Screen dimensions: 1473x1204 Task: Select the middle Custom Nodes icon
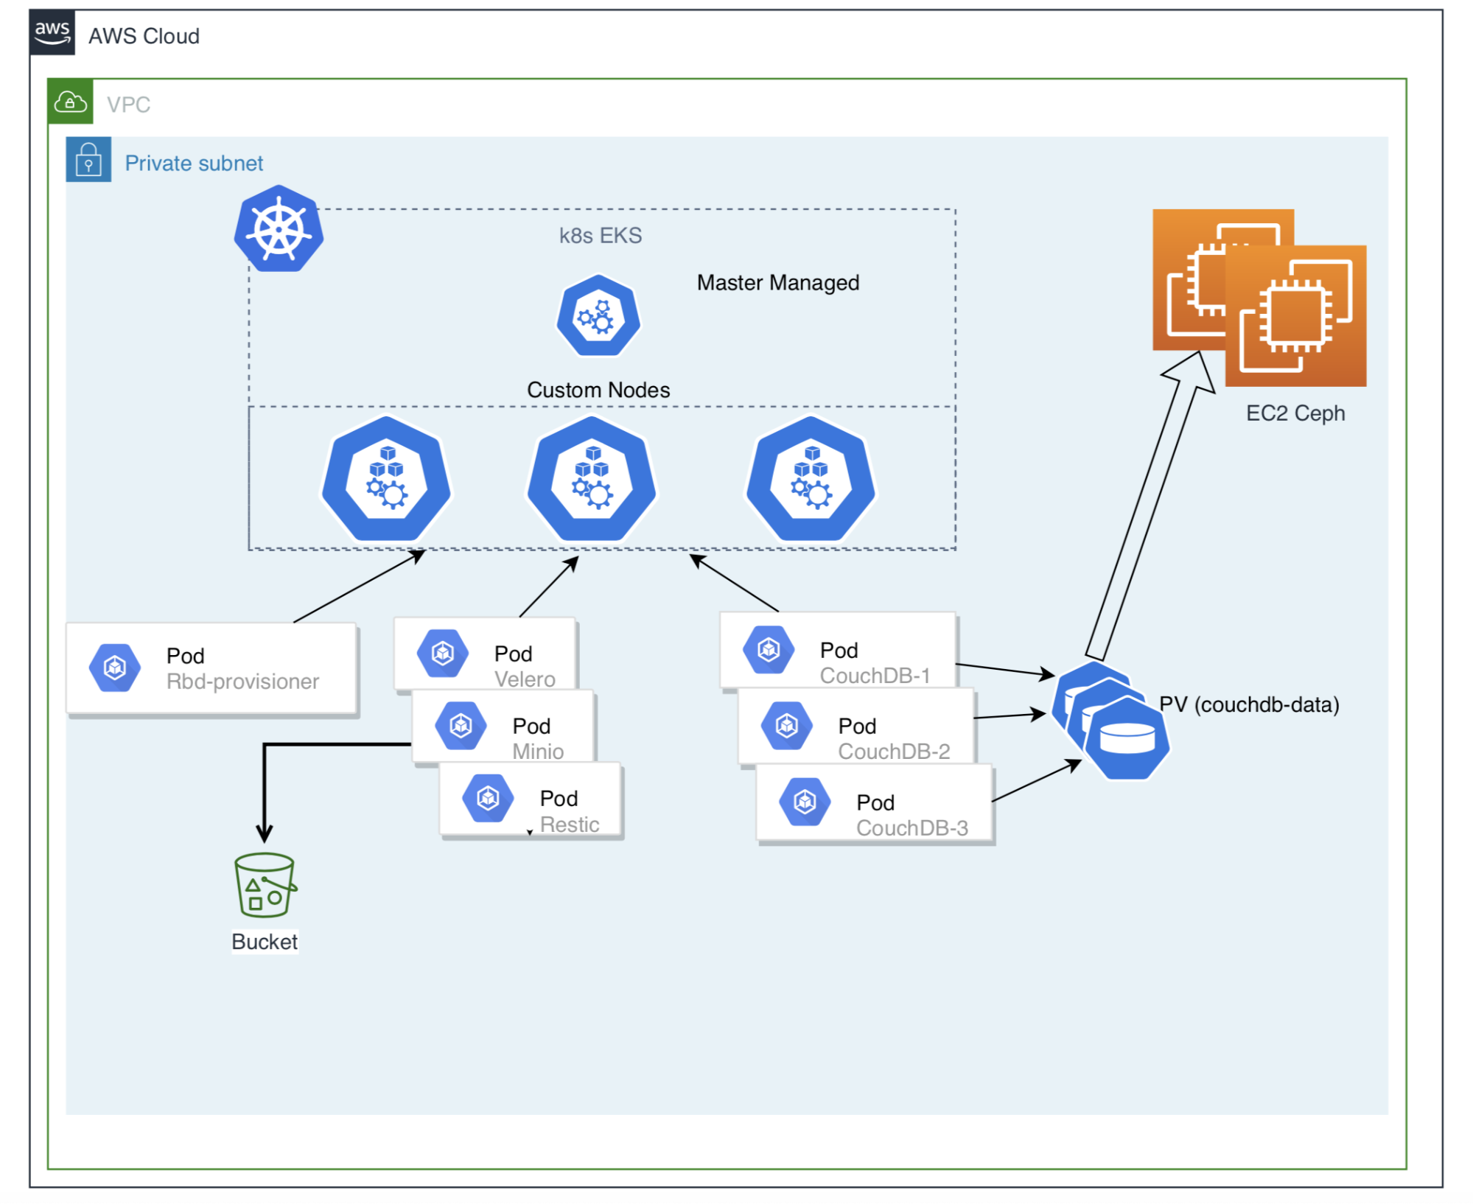[591, 480]
